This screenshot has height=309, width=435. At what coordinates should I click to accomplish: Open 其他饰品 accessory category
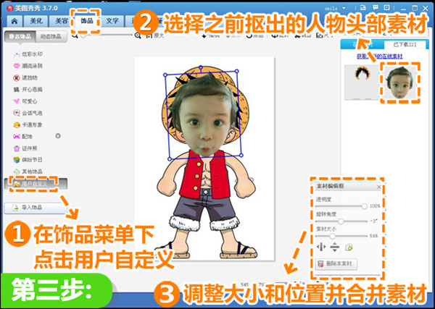click(28, 172)
